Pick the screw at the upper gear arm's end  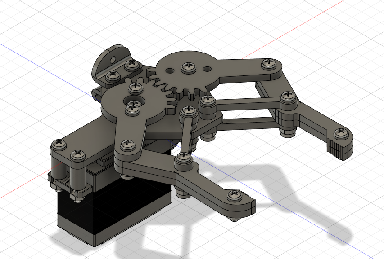269,63
